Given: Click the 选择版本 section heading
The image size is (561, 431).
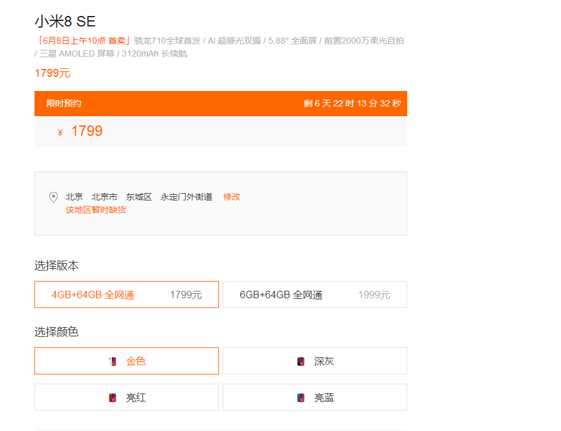Looking at the screenshot, I should point(57,266).
